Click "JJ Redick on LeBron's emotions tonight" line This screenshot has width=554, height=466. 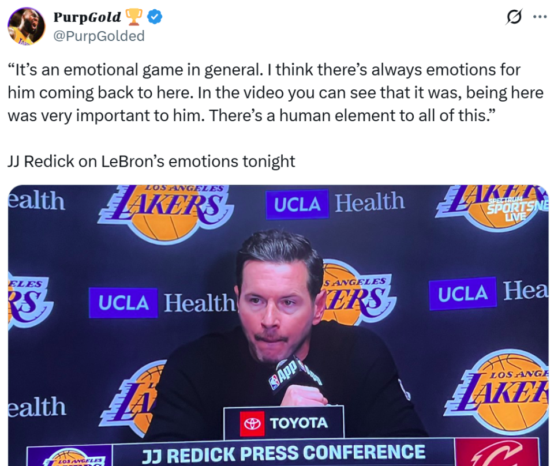click(x=151, y=161)
